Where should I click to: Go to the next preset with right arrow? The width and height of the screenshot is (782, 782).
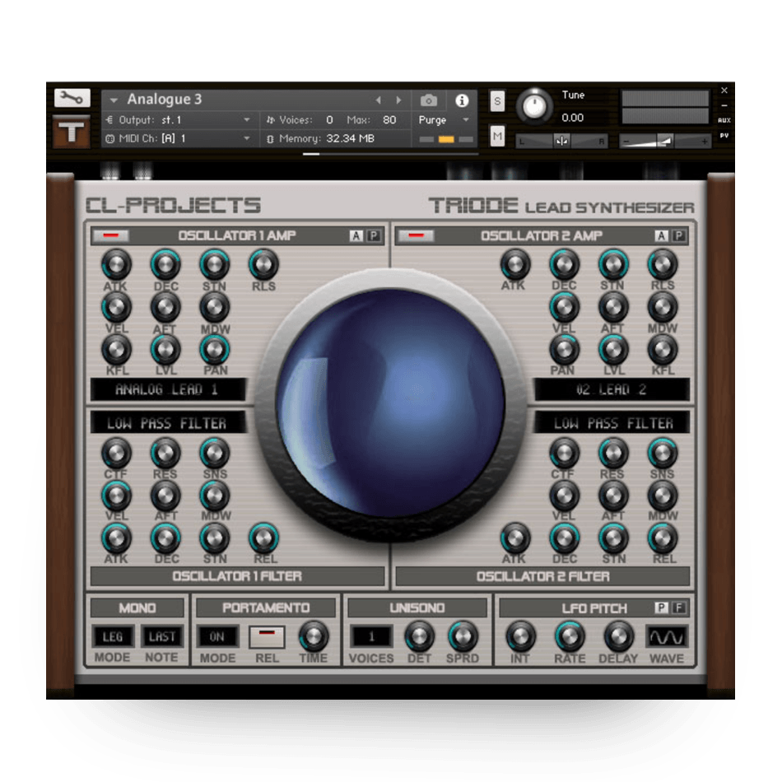pyautogui.click(x=399, y=100)
